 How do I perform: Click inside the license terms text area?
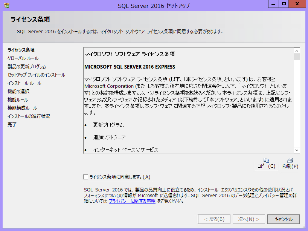tap(188, 98)
